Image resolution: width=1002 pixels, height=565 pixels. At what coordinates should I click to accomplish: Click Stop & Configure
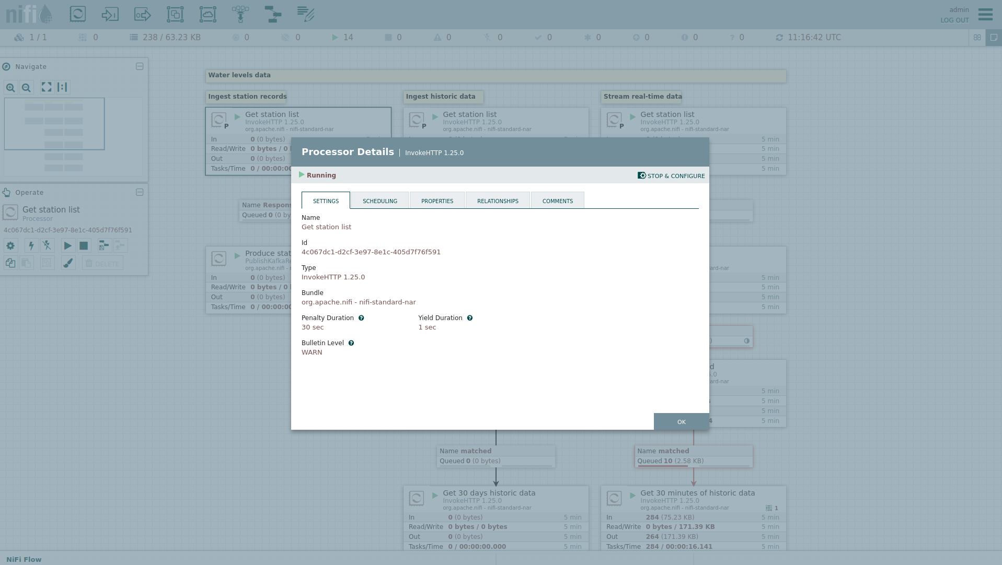(x=671, y=176)
